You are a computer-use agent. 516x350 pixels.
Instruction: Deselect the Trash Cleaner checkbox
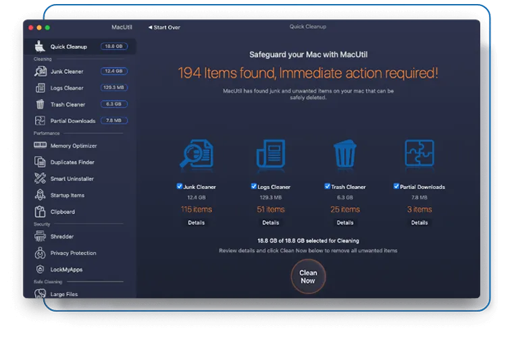click(x=328, y=186)
